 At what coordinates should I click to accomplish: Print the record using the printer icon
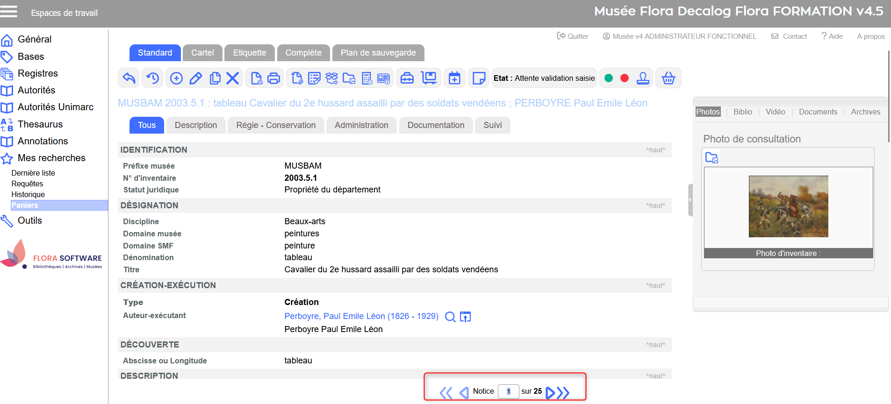coord(273,78)
